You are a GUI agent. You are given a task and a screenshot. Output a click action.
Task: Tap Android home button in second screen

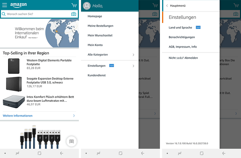tap(120, 153)
